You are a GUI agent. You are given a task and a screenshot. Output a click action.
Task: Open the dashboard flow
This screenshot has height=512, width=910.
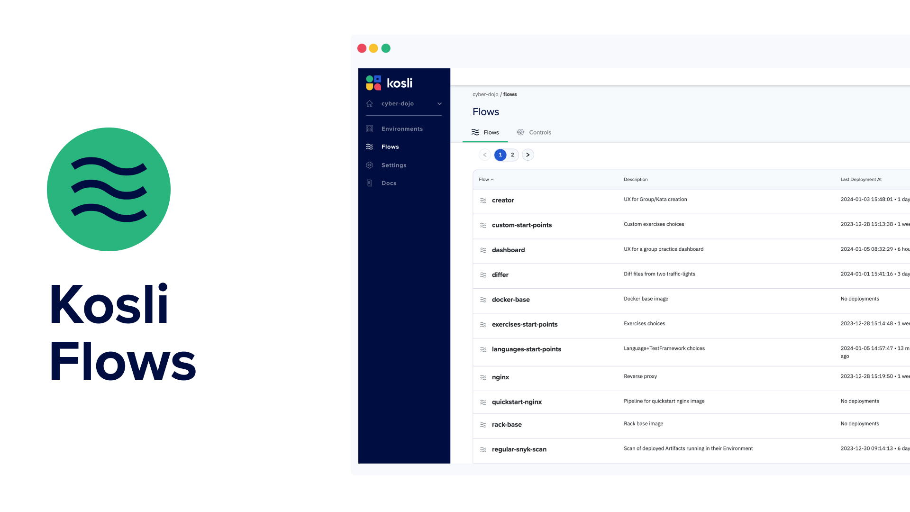point(508,250)
